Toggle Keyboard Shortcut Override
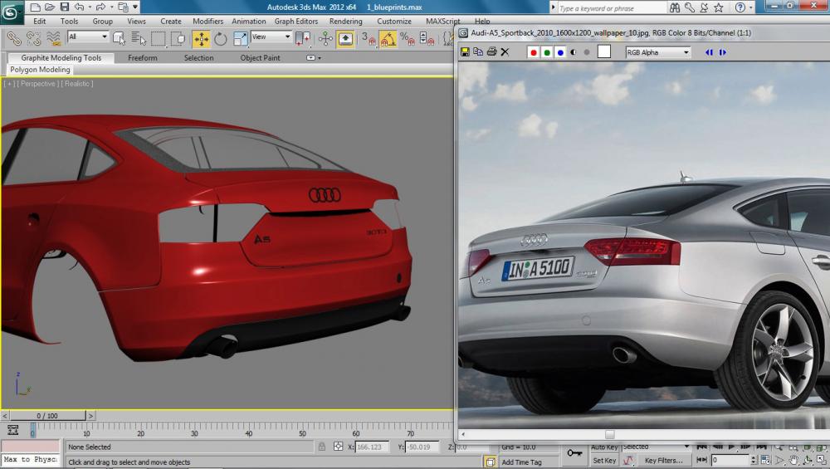The width and height of the screenshot is (830, 469). pos(345,39)
